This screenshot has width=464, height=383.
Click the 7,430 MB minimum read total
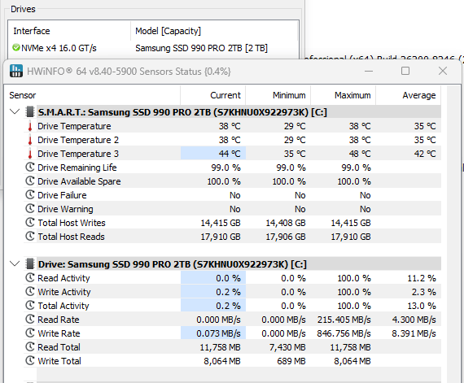tap(287, 347)
